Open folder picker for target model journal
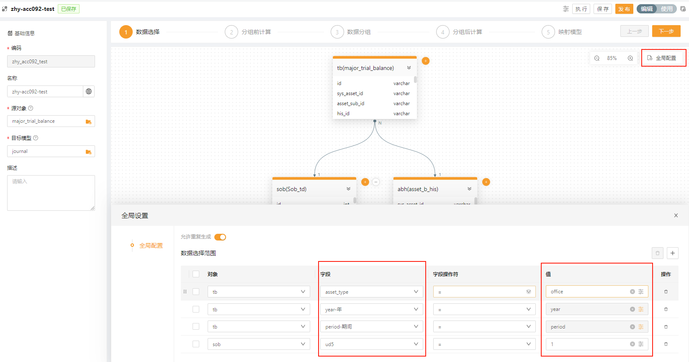Viewport: 689px width, 362px height. coord(88,152)
